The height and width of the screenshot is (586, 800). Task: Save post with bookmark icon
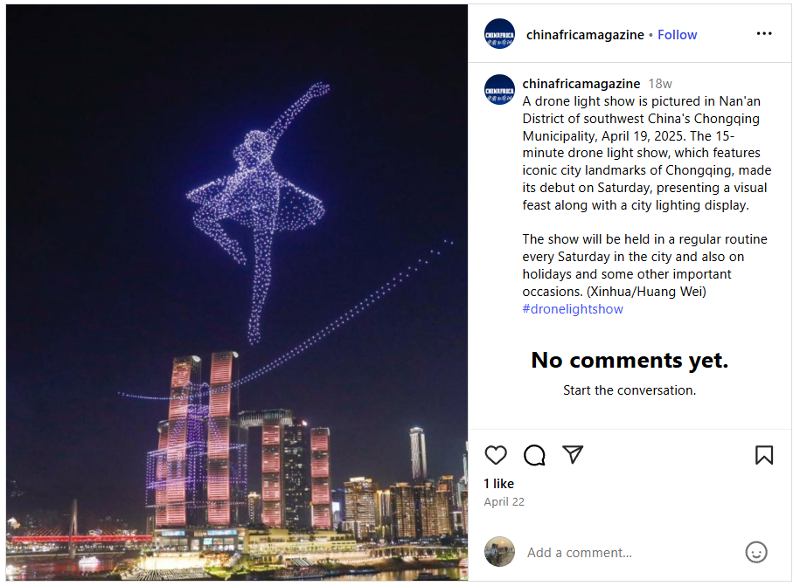pyautogui.click(x=764, y=455)
